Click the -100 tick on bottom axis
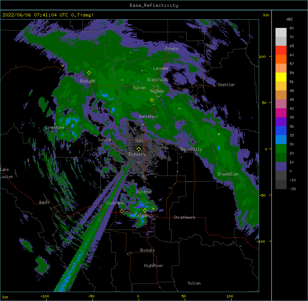This screenshot has width=308, height=301. 45,296
